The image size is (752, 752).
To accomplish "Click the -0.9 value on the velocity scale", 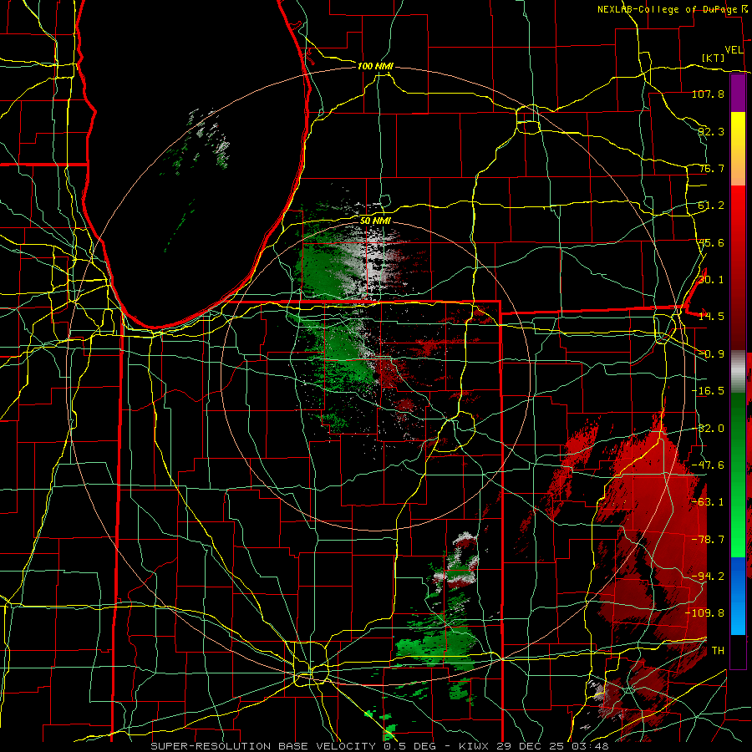I will (x=711, y=354).
